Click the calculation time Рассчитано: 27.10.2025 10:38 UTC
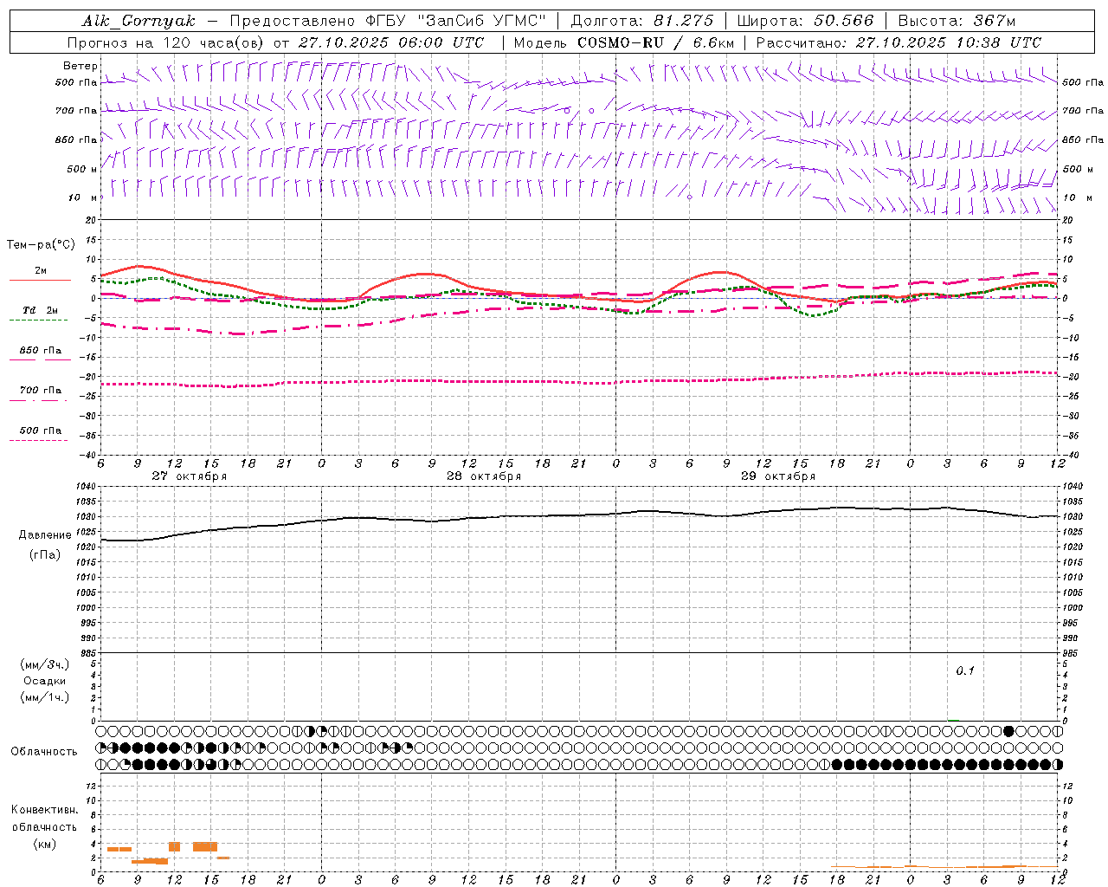This screenshot has height=887, width=1108. (899, 42)
